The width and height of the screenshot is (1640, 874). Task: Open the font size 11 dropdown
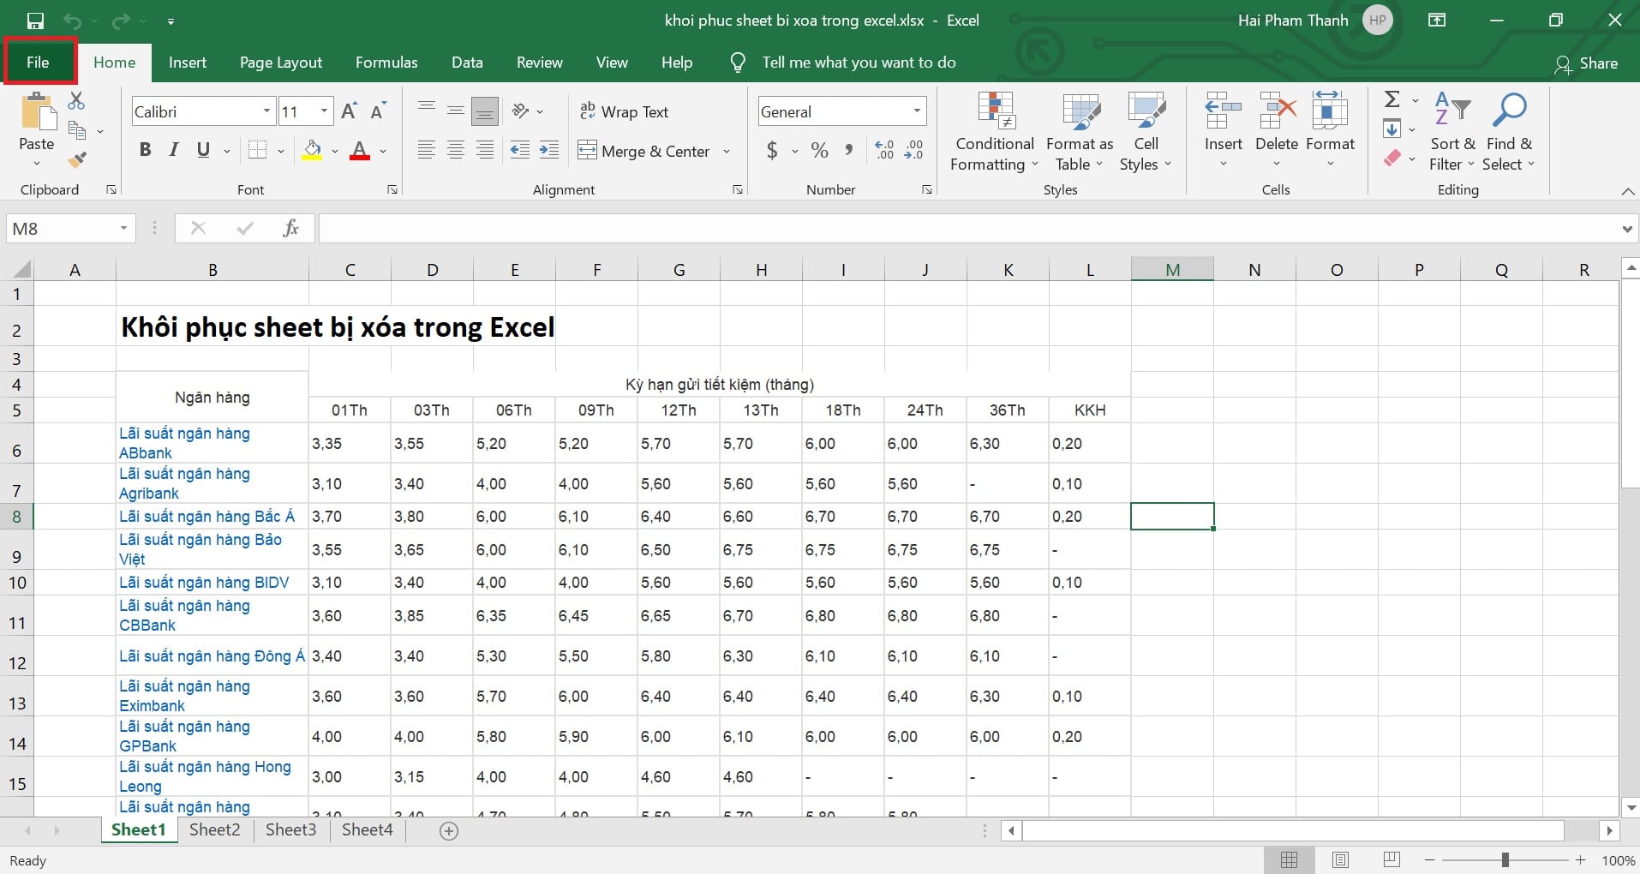click(x=324, y=111)
